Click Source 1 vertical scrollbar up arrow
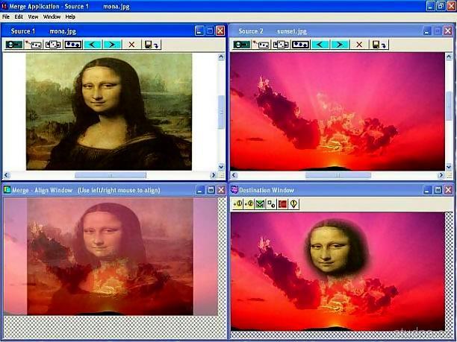This screenshot has width=457, height=342. (x=221, y=57)
